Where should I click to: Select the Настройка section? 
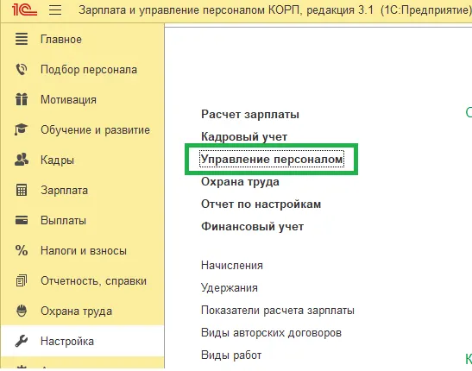82,341
